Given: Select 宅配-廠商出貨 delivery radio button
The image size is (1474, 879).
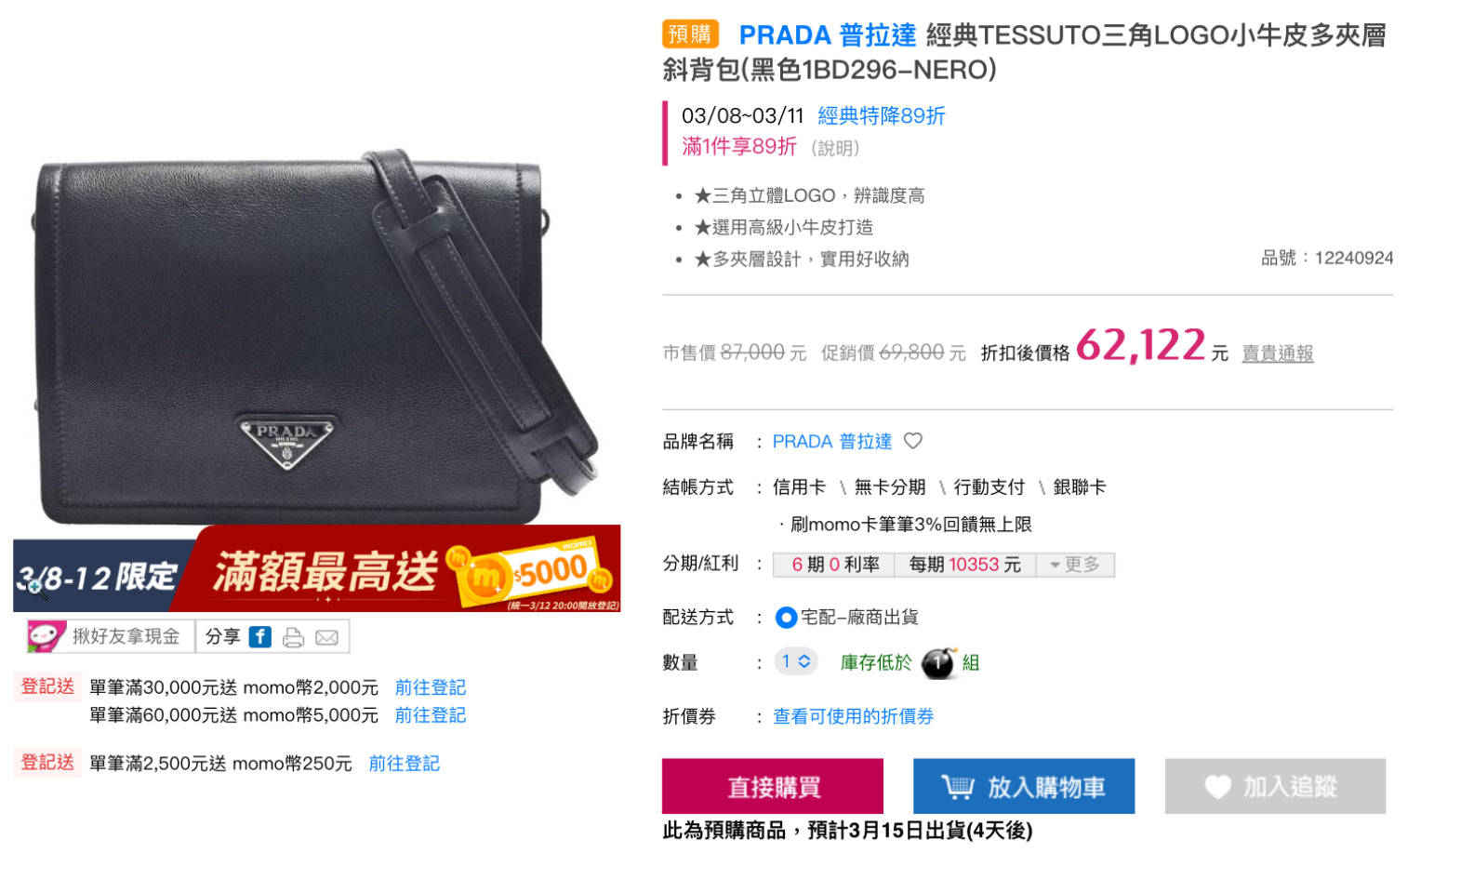Looking at the screenshot, I should tap(786, 617).
